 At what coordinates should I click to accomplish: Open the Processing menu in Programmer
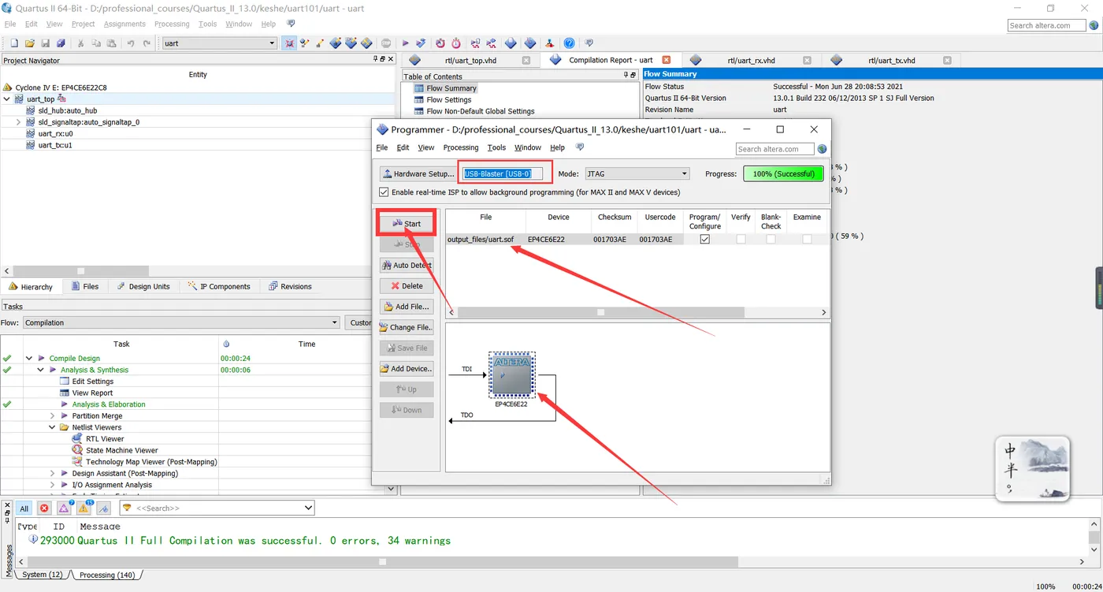(461, 147)
